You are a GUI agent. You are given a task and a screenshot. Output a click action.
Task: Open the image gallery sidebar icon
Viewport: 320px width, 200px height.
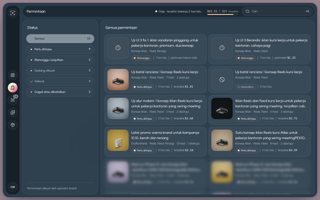13,113
